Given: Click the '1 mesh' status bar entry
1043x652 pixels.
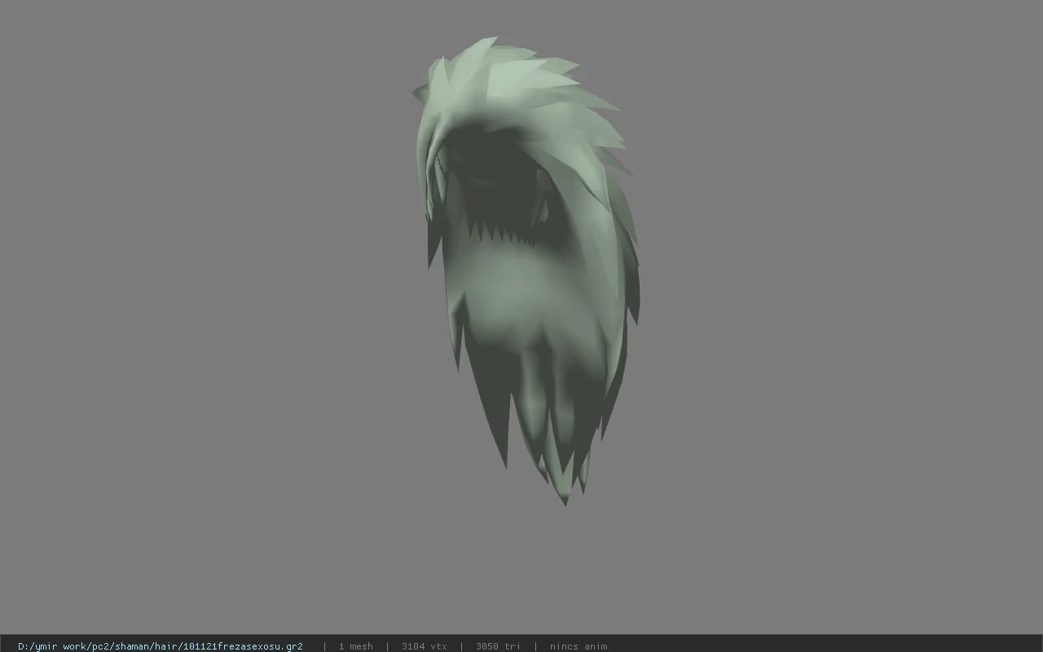Looking at the screenshot, I should 355,646.
